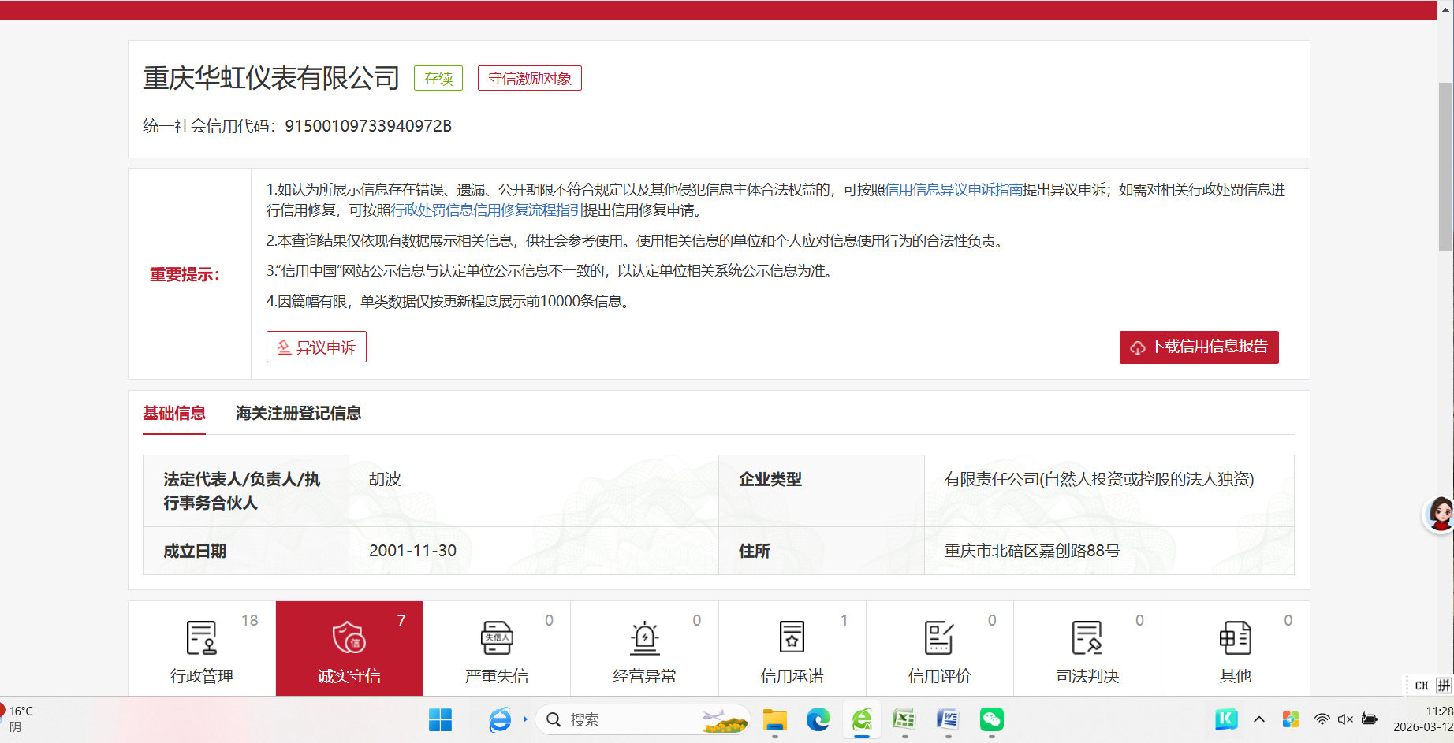Open the 严重失信 category icon
1454x743 pixels.
click(x=496, y=638)
